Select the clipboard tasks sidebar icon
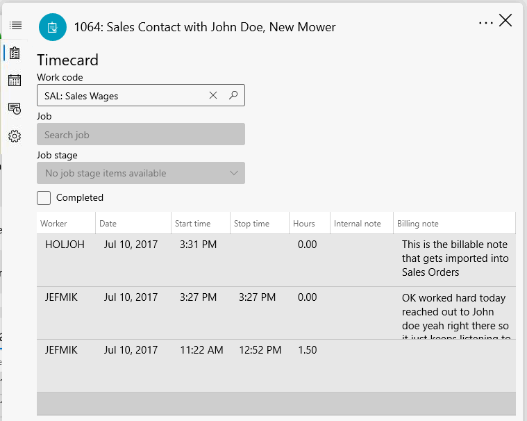527x421 pixels. pyautogui.click(x=15, y=53)
